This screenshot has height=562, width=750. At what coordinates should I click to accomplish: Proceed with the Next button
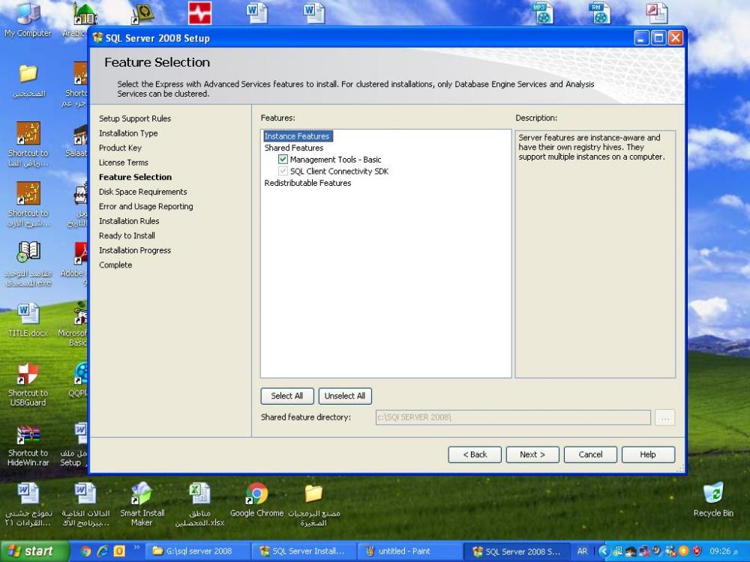click(532, 455)
